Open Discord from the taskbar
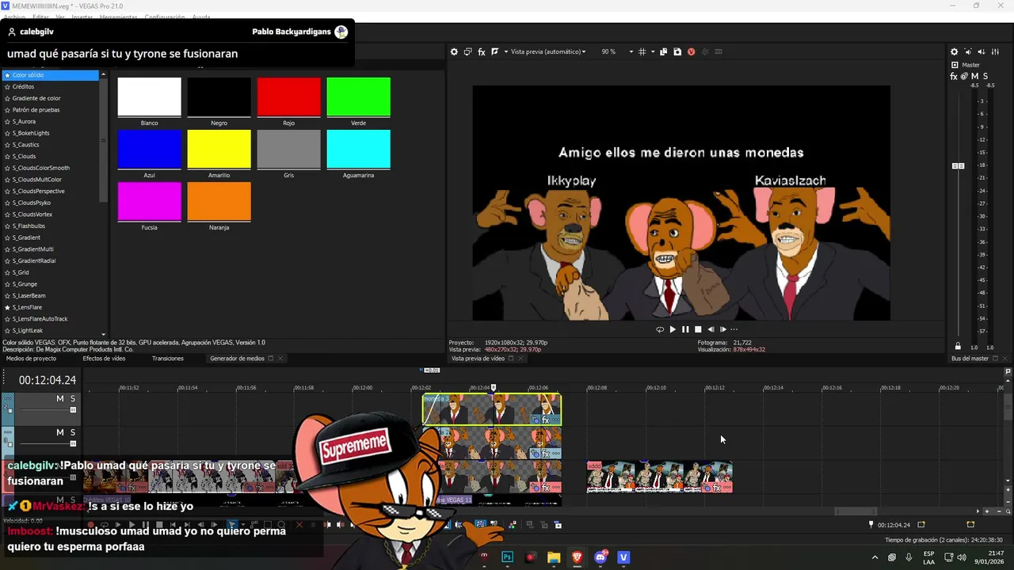Image resolution: width=1014 pixels, height=570 pixels. (x=600, y=557)
